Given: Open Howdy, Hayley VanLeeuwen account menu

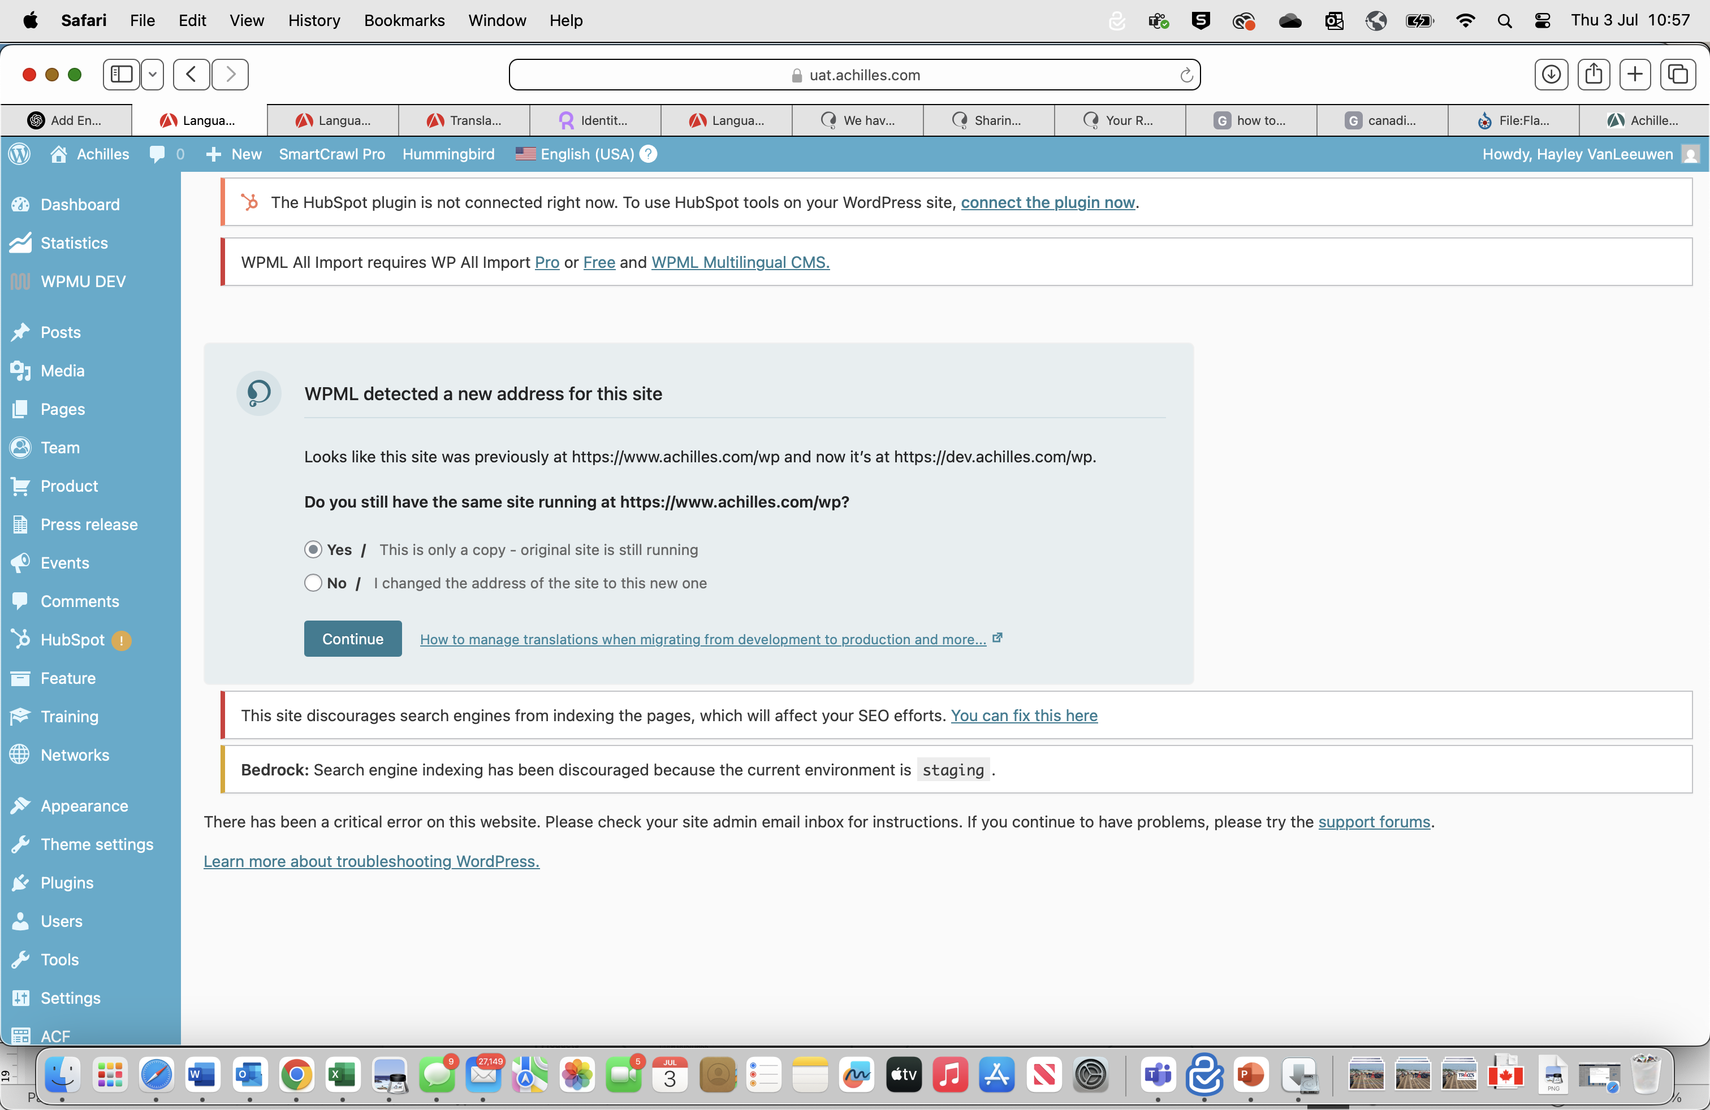Looking at the screenshot, I should pyautogui.click(x=1591, y=154).
